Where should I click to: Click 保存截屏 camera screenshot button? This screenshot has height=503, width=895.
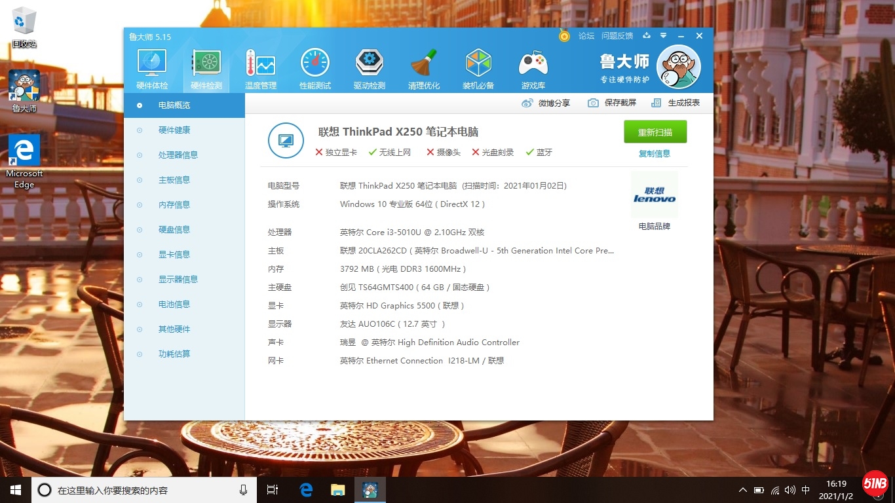coord(612,103)
